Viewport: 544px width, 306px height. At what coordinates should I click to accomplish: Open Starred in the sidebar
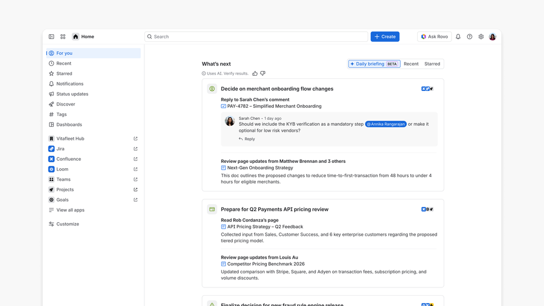point(93,74)
